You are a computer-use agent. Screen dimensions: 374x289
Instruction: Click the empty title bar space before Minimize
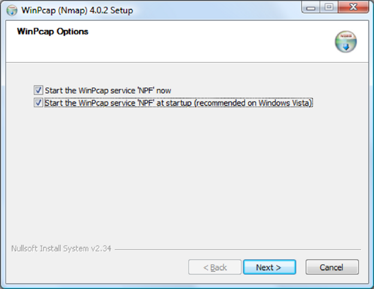(x=218, y=10)
